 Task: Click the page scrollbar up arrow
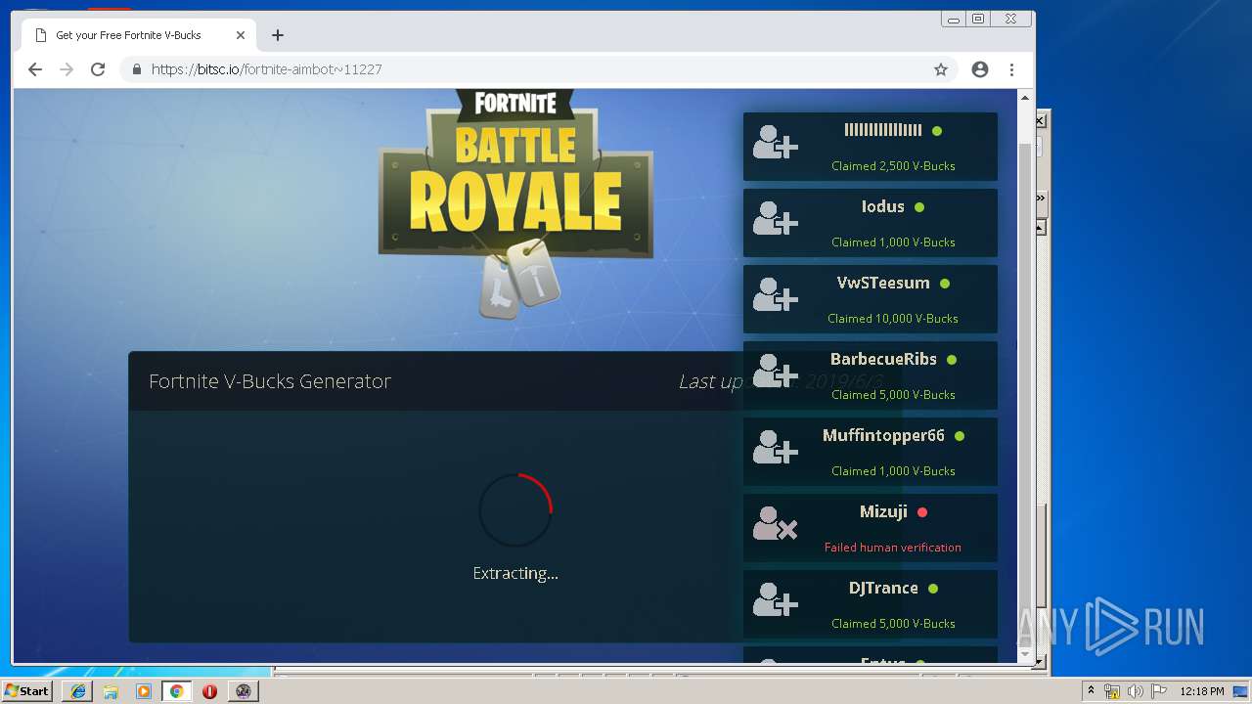click(x=1025, y=98)
